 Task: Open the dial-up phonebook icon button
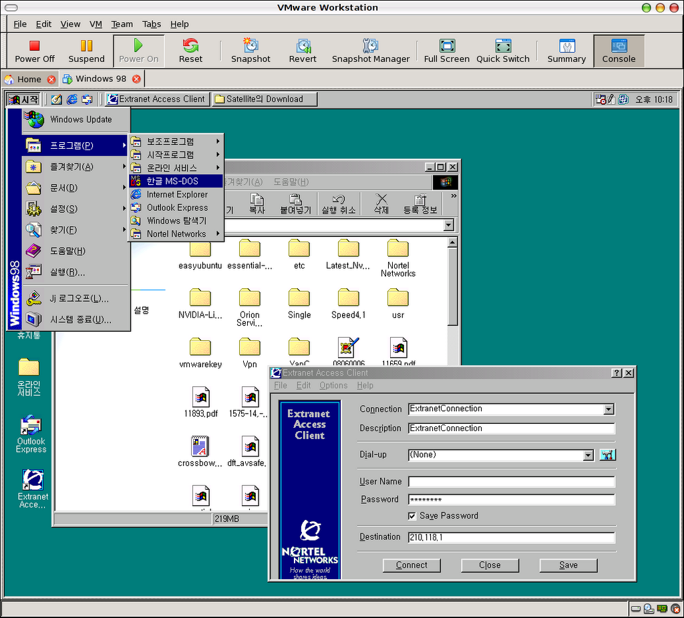[607, 455]
